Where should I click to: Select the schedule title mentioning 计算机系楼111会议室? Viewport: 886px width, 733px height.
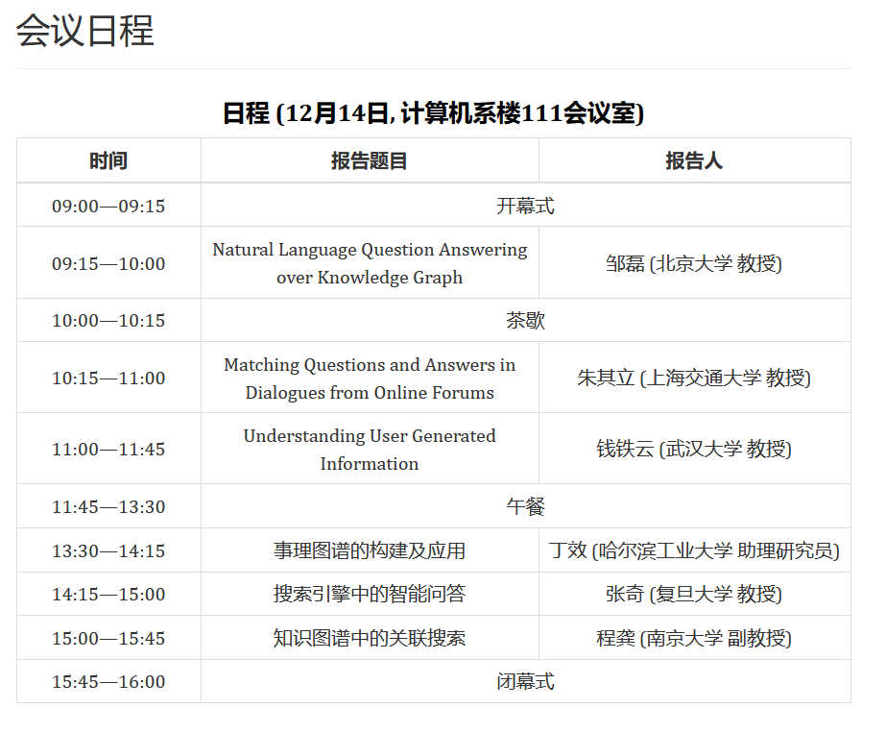(433, 113)
